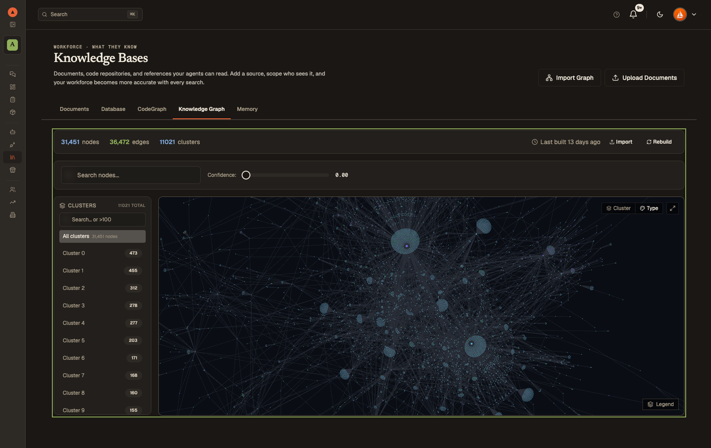This screenshot has height=448, width=711.
Task: Open the green 'A' workspace switcher
Action: (13, 45)
